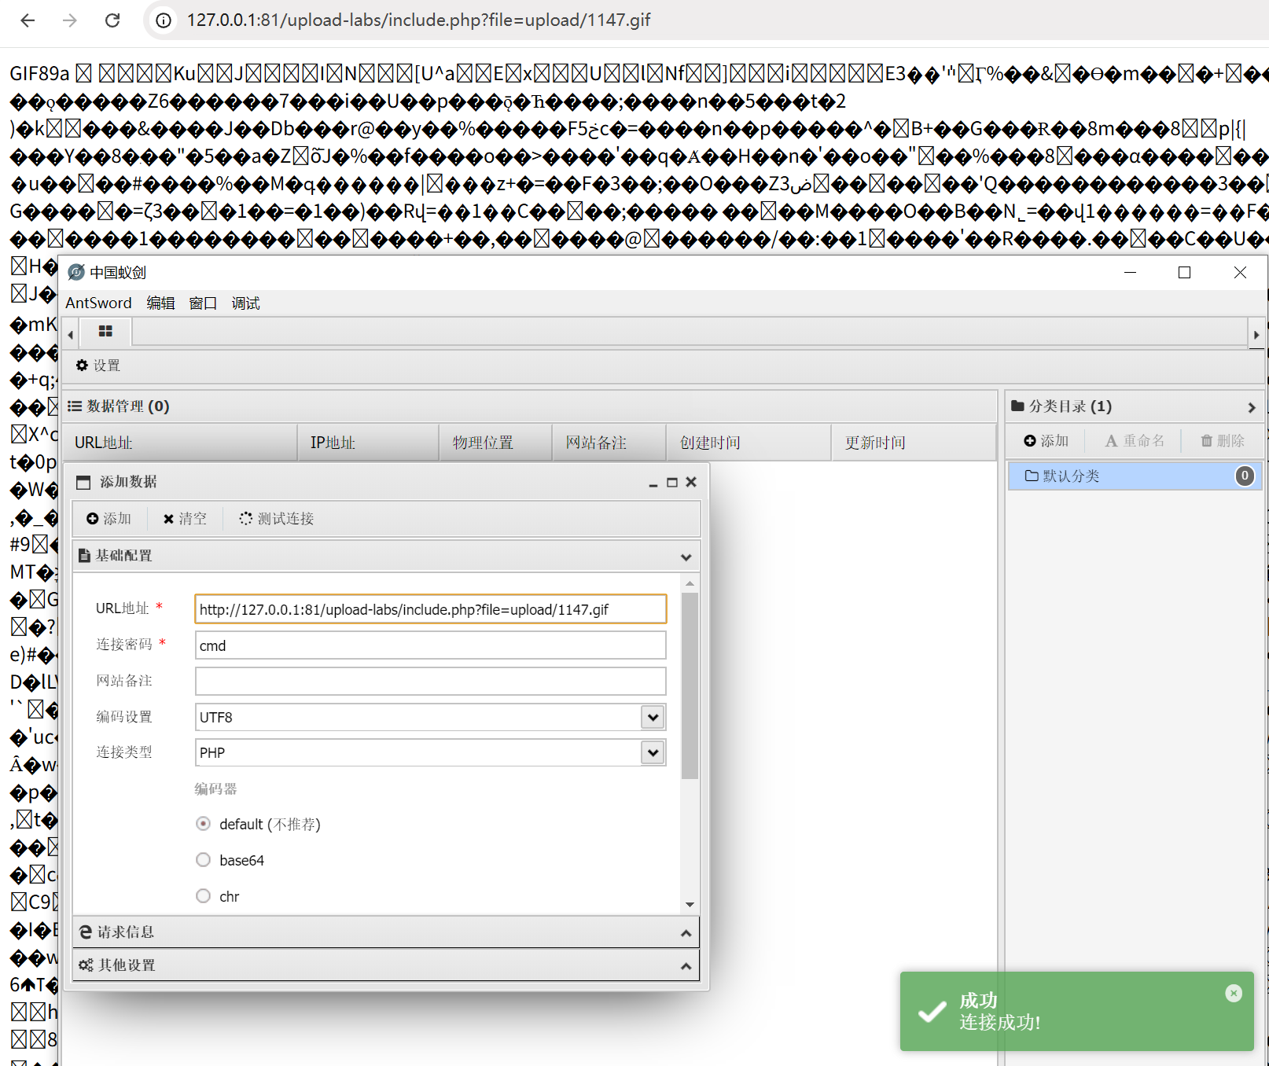Click the 0 count badge on 默认分类
Image resolution: width=1269 pixels, height=1066 pixels.
pos(1245,476)
